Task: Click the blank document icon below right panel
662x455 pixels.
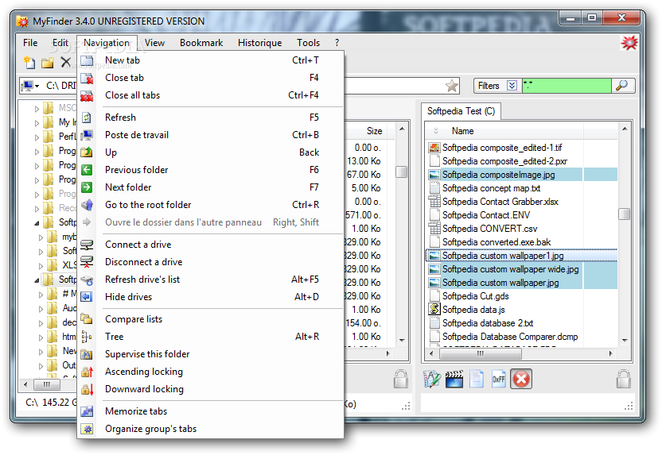Action: (x=477, y=379)
